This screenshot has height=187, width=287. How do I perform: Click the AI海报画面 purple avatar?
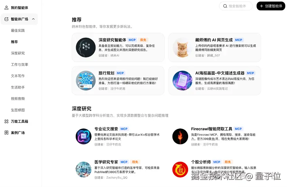tap(182, 80)
